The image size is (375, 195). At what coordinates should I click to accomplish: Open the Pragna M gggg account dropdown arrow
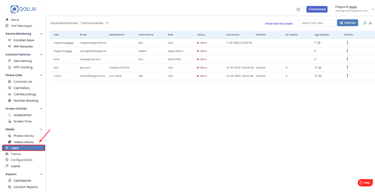pos(373,9)
